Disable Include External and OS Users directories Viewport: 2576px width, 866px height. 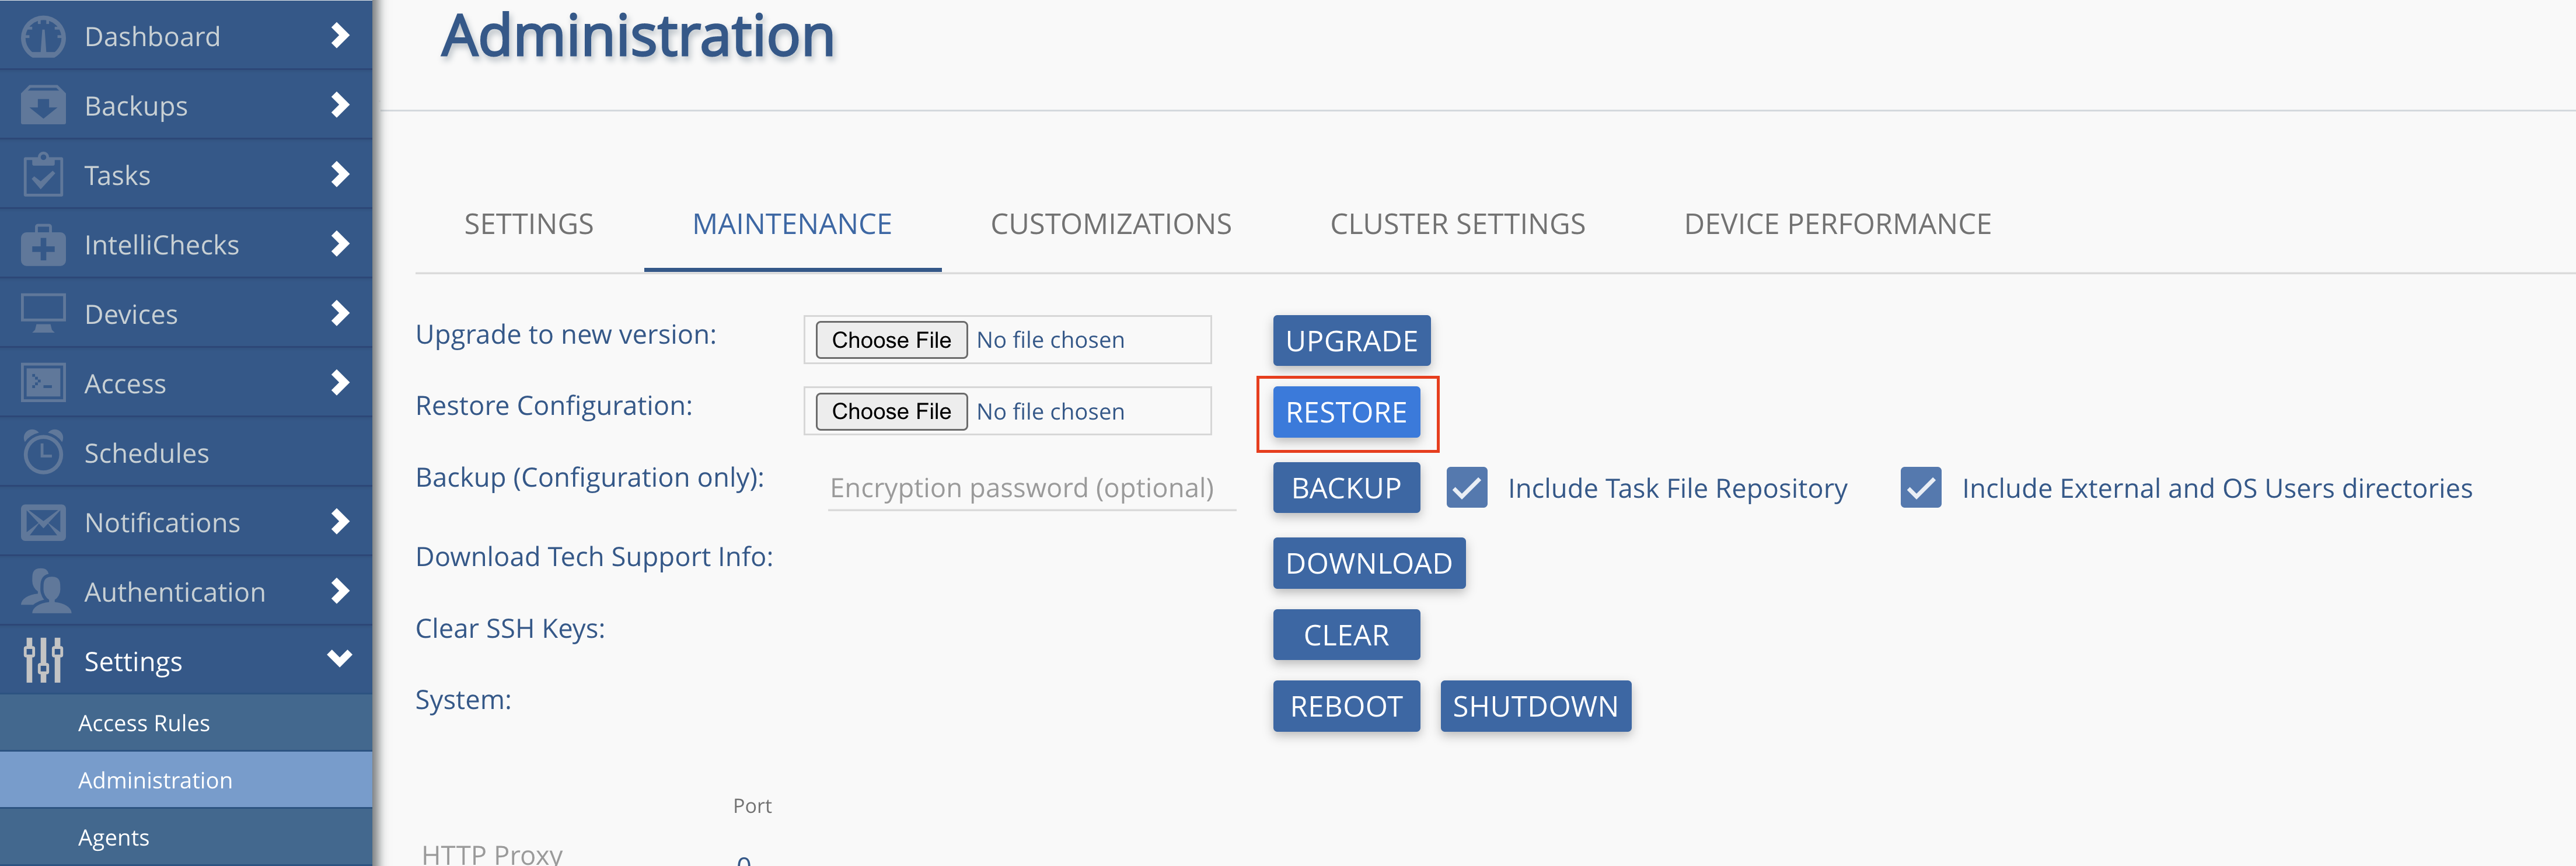[1920, 488]
